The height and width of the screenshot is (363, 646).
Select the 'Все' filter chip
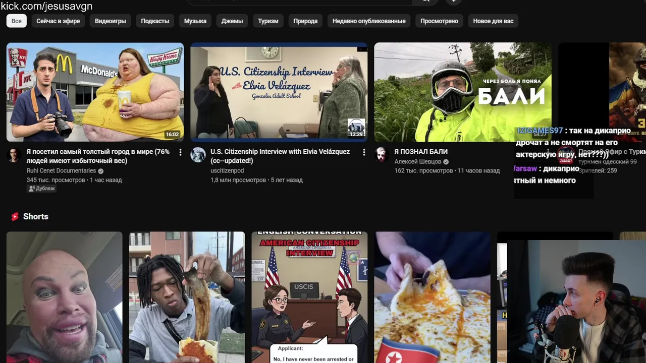[17, 21]
